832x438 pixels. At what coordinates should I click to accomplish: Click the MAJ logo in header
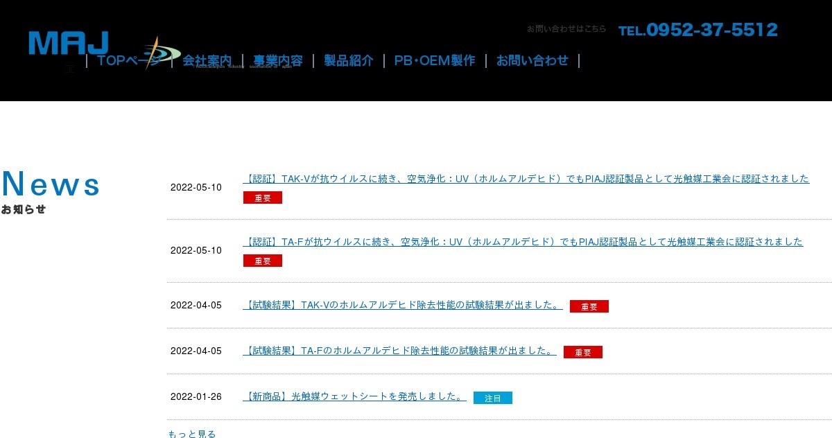[69, 43]
